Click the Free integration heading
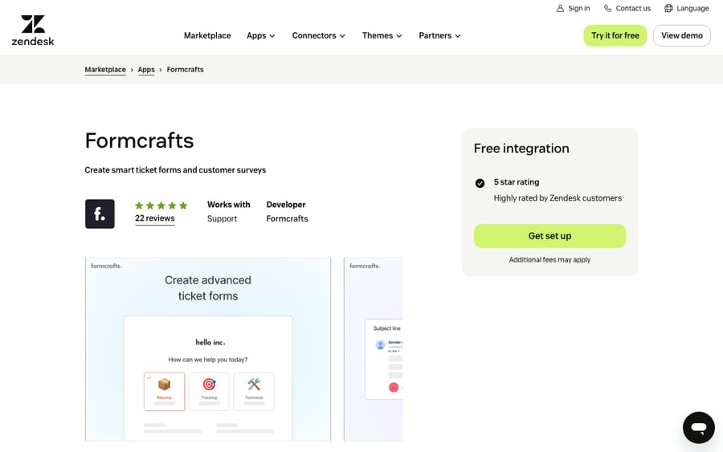Viewport: 723px width, 452px height. pos(521,149)
